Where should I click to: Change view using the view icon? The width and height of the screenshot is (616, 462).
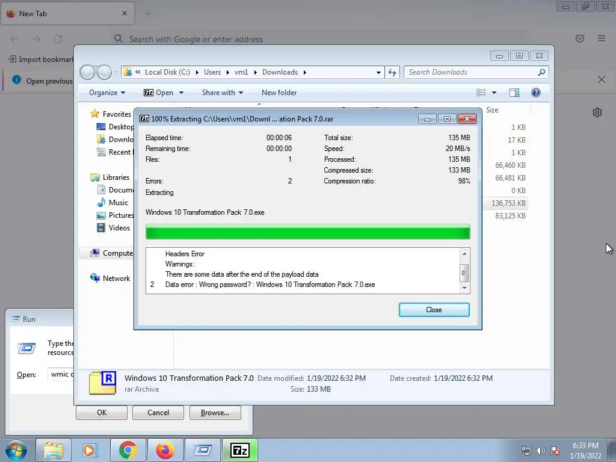(x=481, y=93)
